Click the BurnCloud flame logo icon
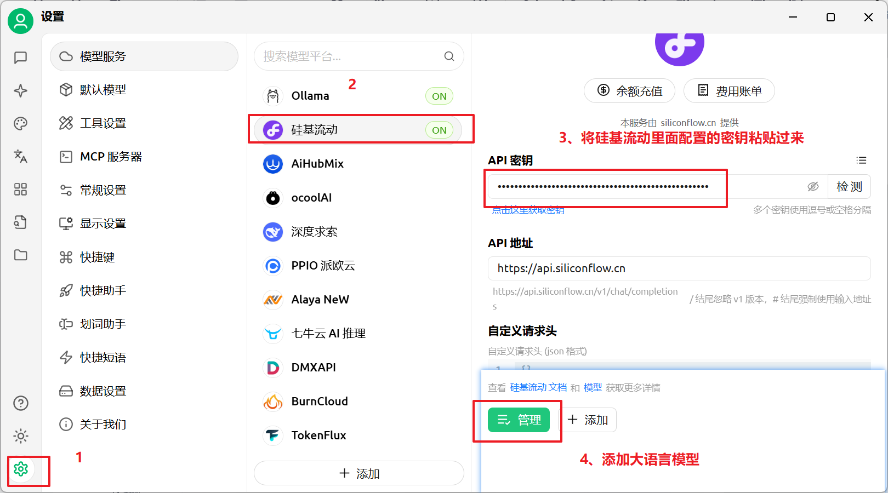 (x=273, y=402)
